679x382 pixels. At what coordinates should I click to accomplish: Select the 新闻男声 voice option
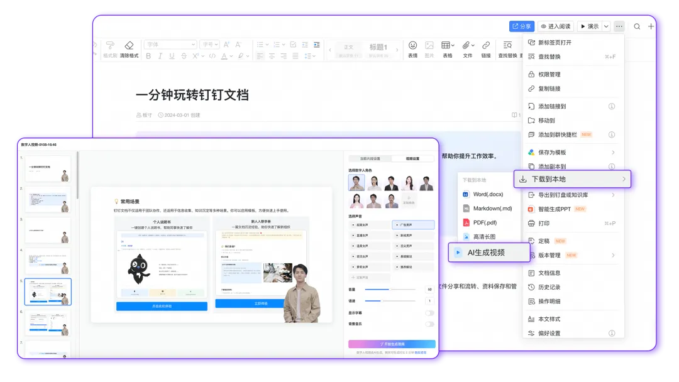tap(413, 236)
